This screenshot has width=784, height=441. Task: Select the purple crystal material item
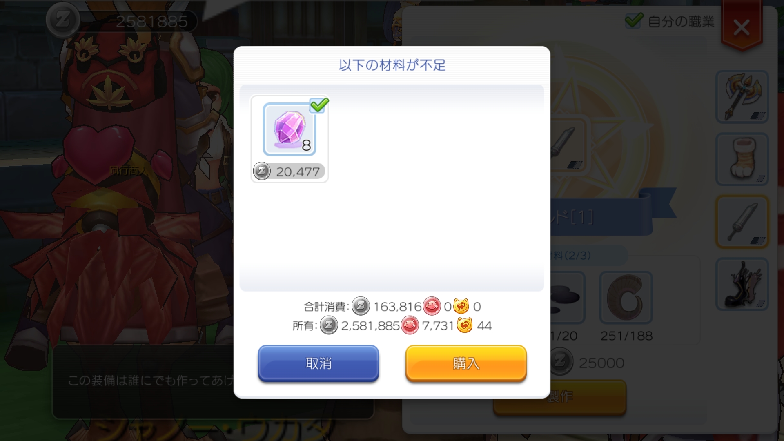[290, 129]
